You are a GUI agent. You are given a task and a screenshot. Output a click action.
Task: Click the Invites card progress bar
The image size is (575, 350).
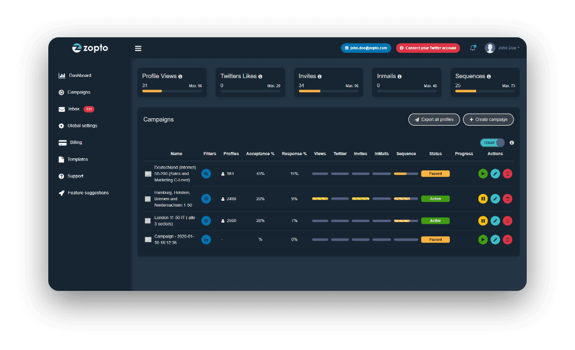tap(328, 91)
